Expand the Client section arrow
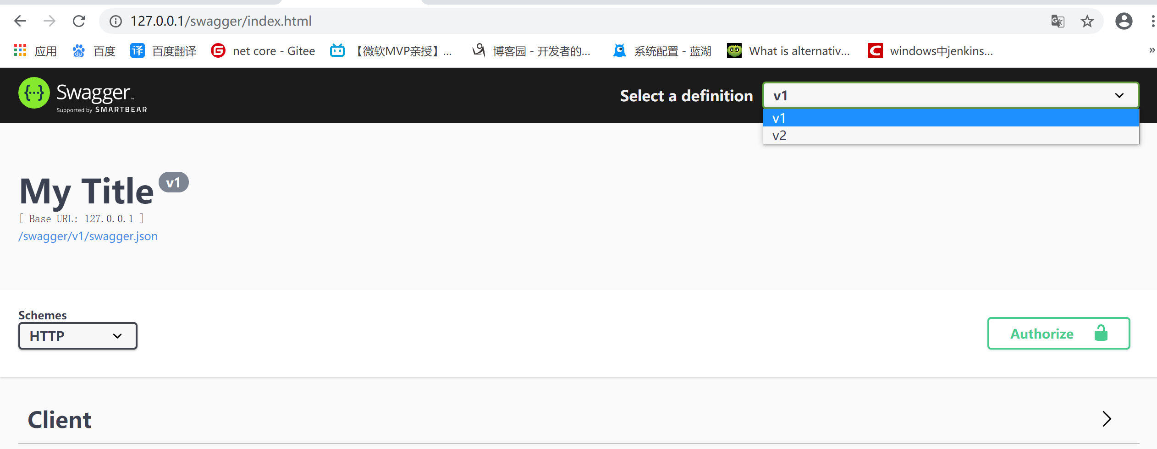 (1107, 419)
